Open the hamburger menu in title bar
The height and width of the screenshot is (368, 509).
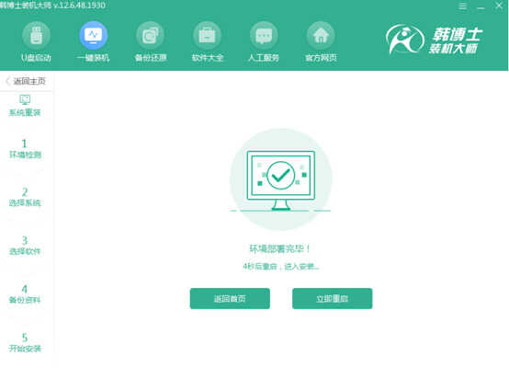[x=463, y=6]
